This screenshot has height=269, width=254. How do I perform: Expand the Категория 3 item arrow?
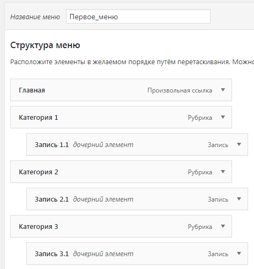pyautogui.click(x=223, y=226)
